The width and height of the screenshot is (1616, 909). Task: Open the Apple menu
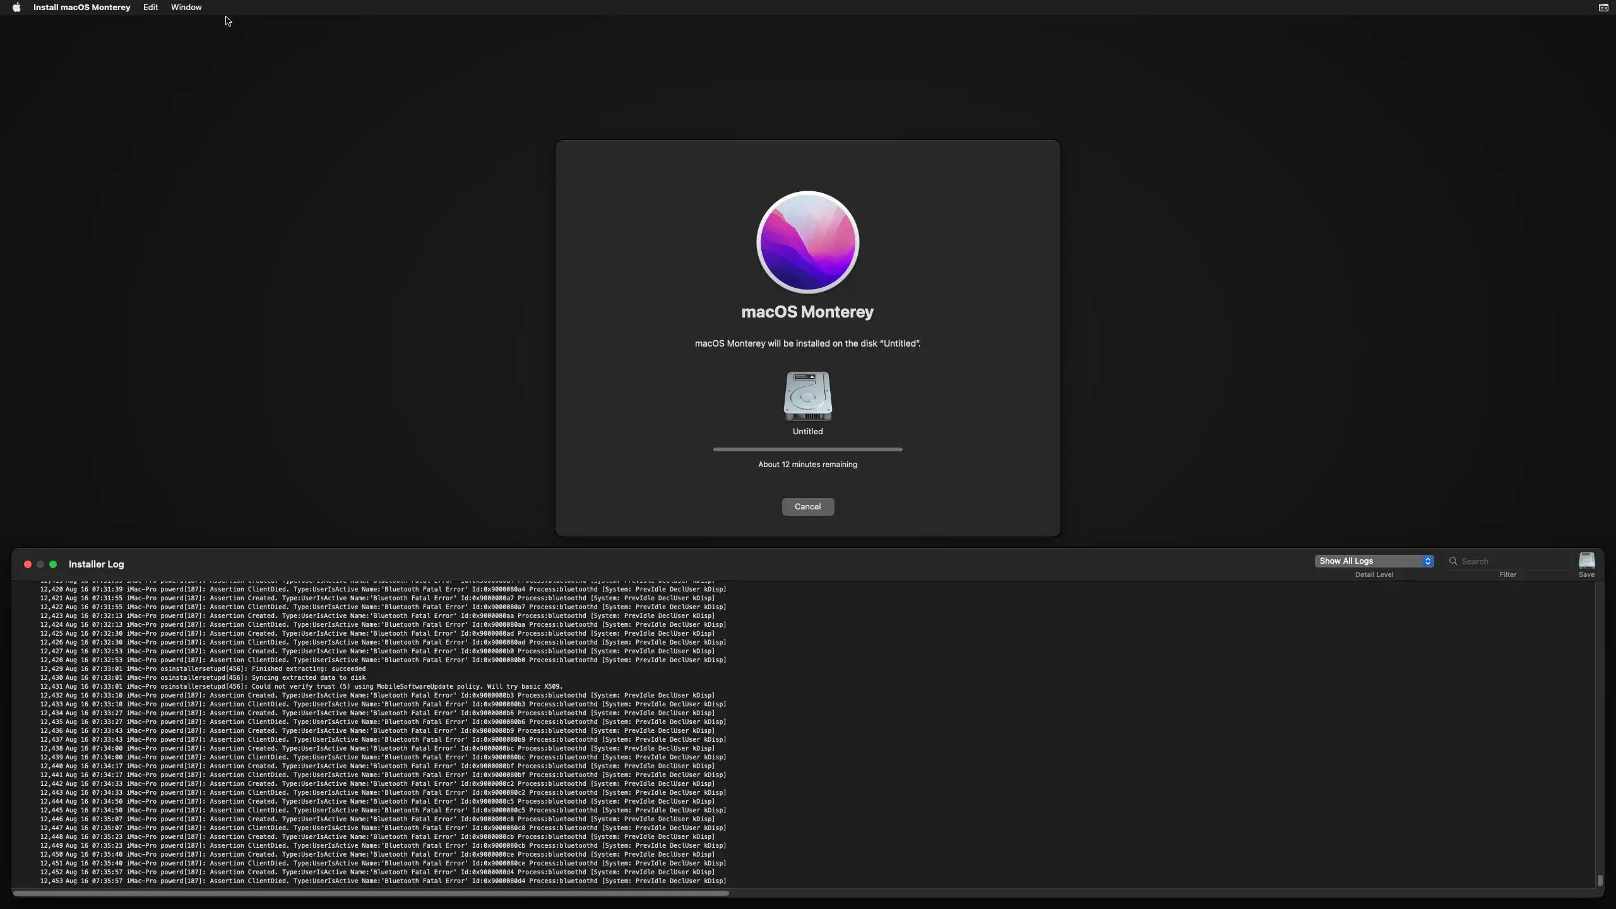tap(16, 8)
